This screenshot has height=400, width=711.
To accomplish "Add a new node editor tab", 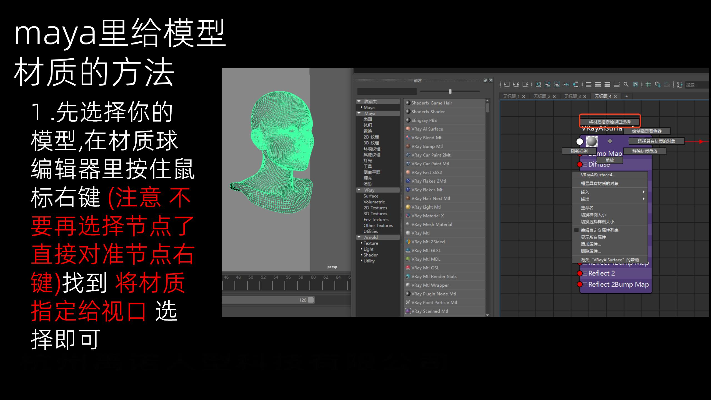I will 627,96.
